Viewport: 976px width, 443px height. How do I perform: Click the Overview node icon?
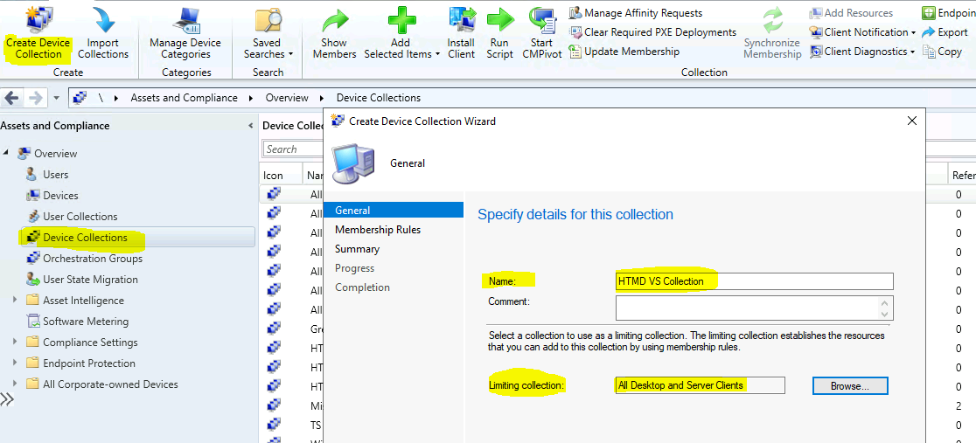coord(24,153)
